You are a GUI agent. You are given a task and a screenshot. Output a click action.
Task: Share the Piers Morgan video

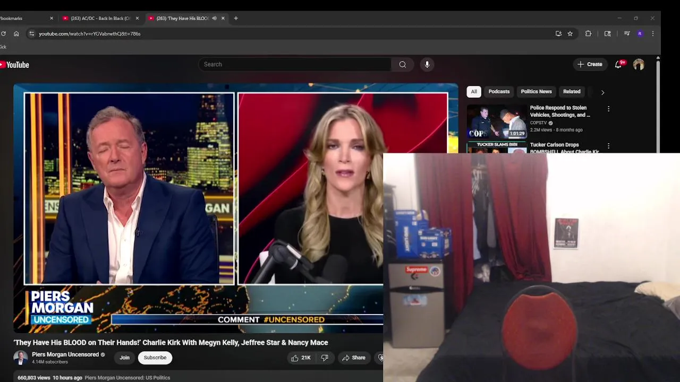(354, 358)
